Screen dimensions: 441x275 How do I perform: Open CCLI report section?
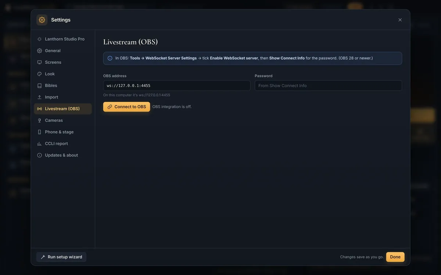(63, 143)
